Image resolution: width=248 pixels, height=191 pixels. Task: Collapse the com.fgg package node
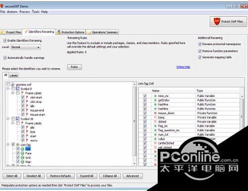pyautogui.click(x=8, y=145)
